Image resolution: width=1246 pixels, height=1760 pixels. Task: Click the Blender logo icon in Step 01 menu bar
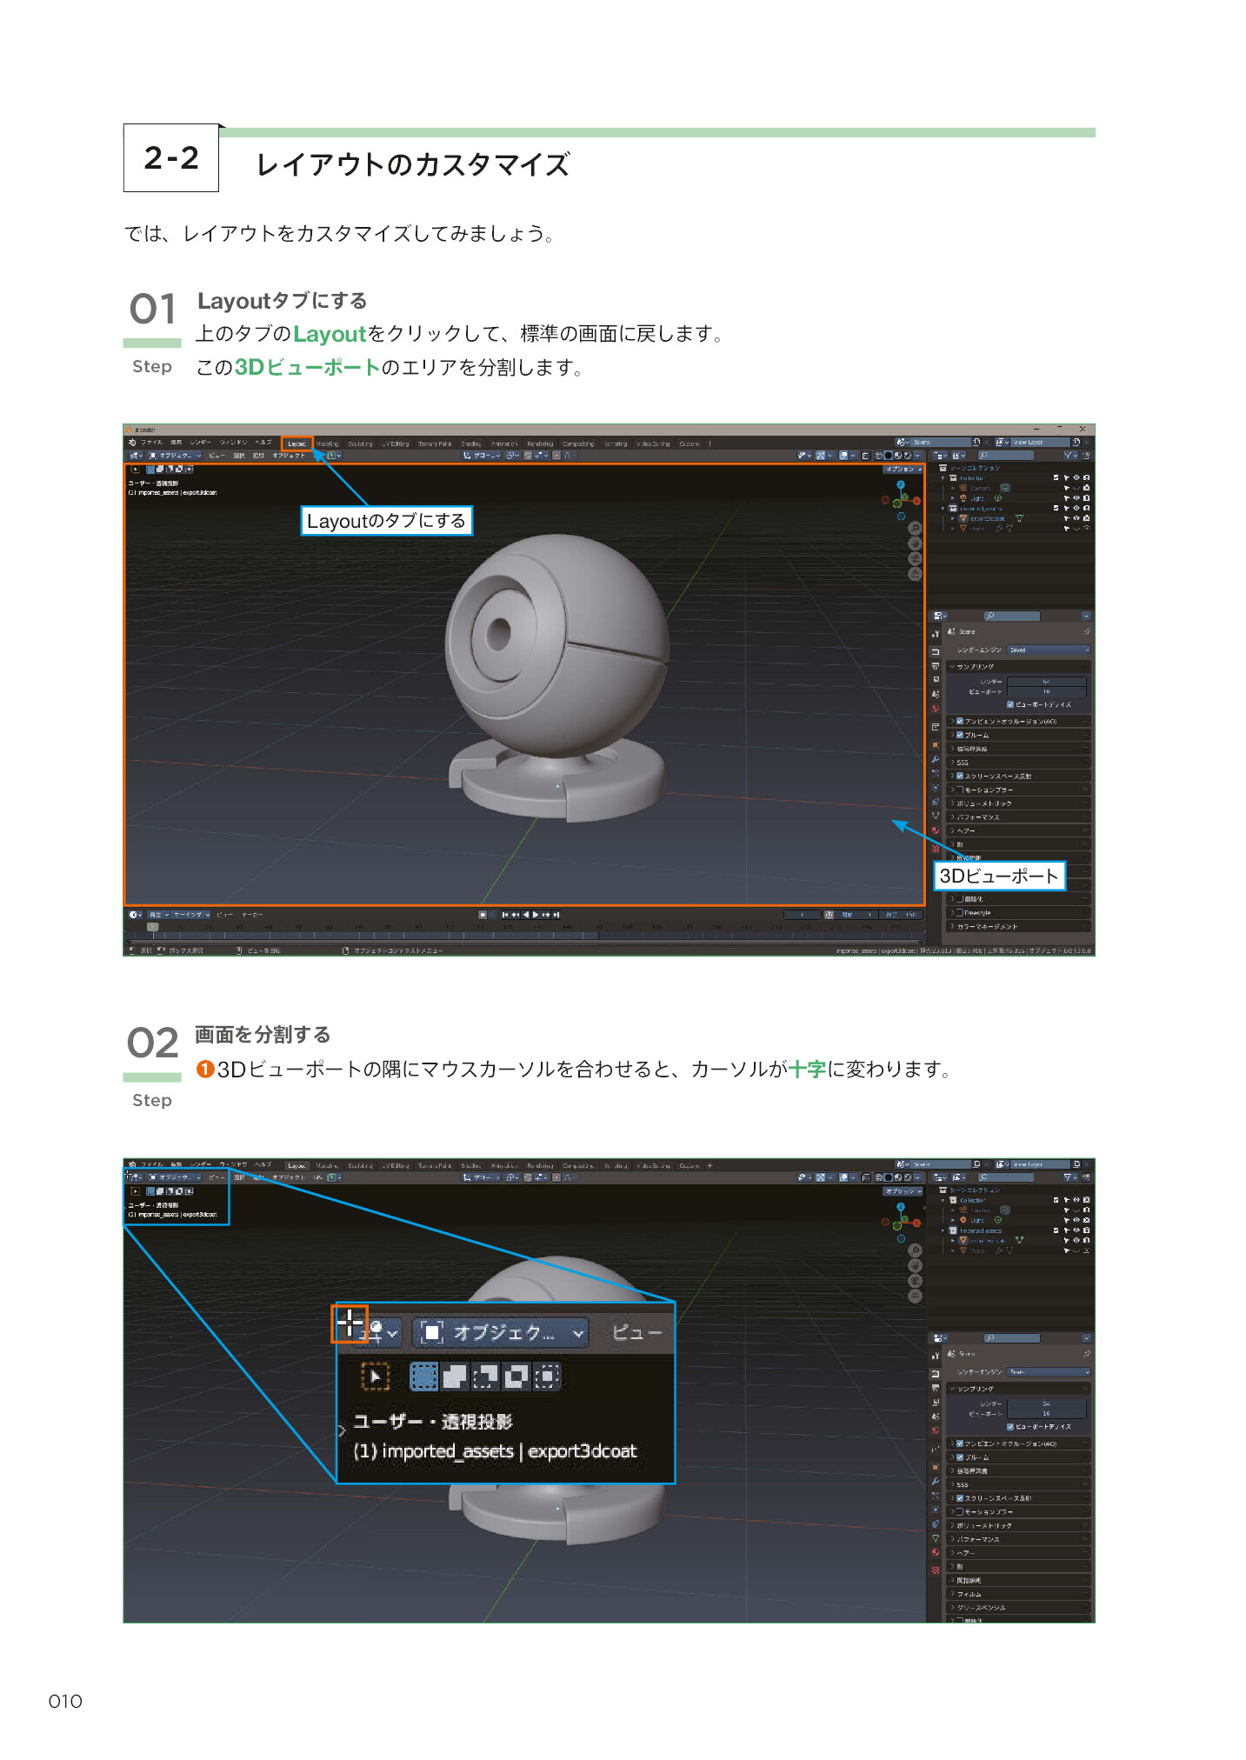pos(132,442)
